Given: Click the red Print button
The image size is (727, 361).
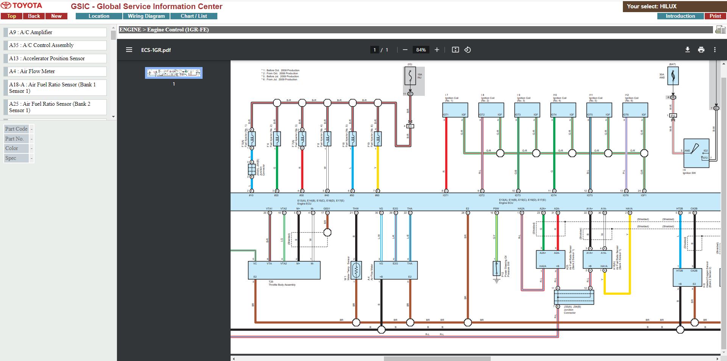Looking at the screenshot, I should point(715,16).
